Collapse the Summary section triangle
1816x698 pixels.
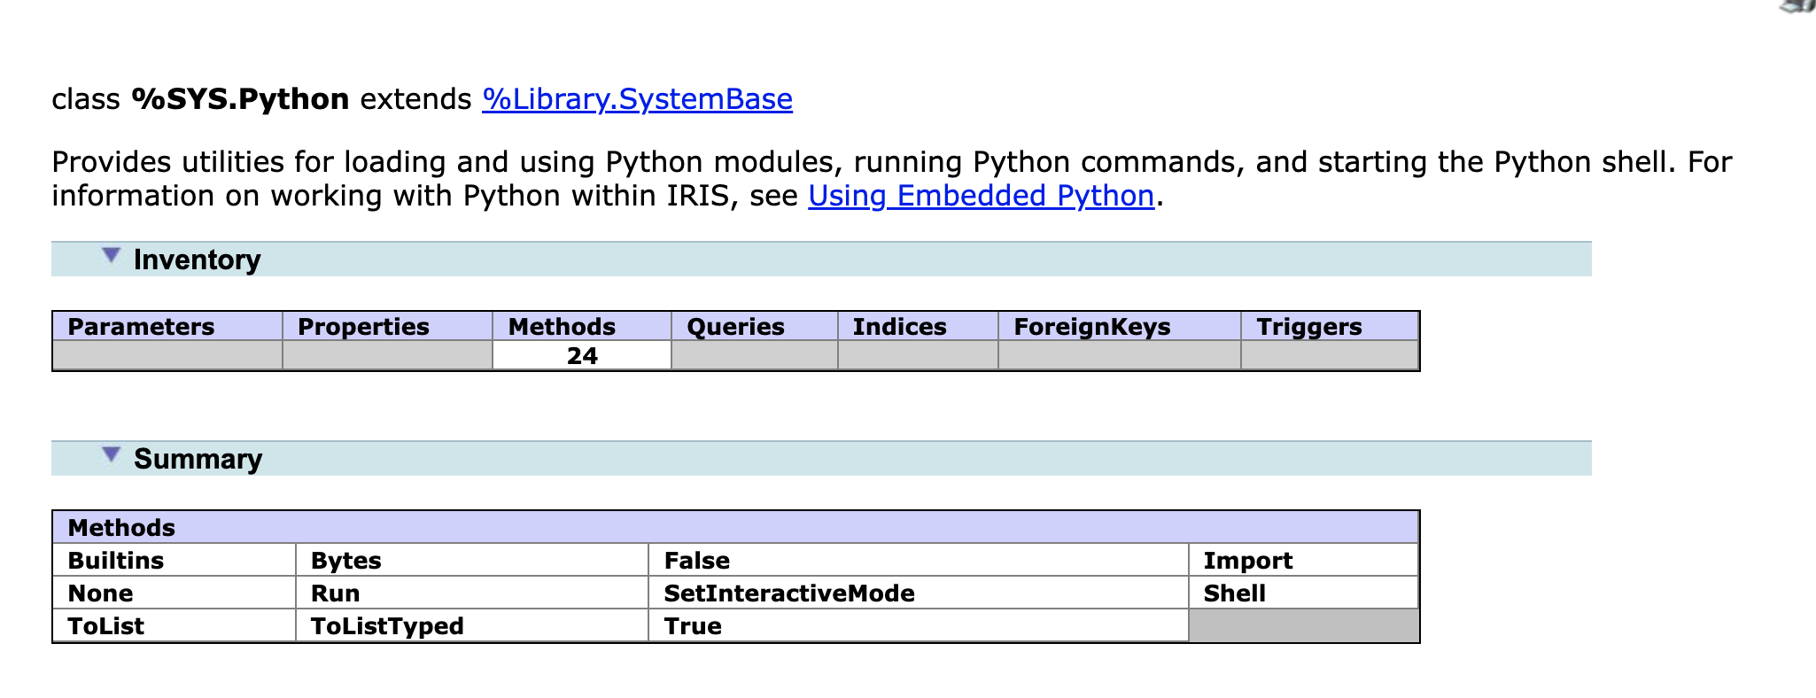point(111,455)
